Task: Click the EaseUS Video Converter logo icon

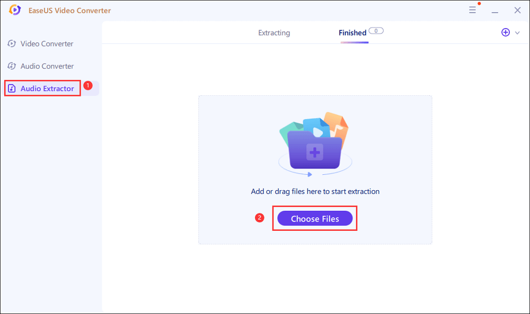Action: coord(15,11)
